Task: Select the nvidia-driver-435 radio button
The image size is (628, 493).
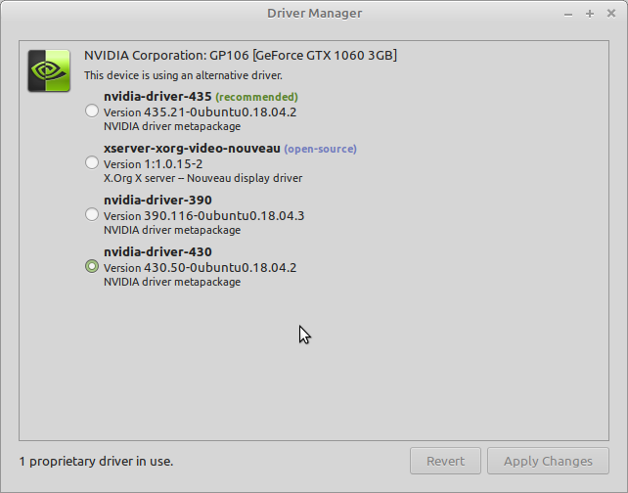Action: pos(92,111)
